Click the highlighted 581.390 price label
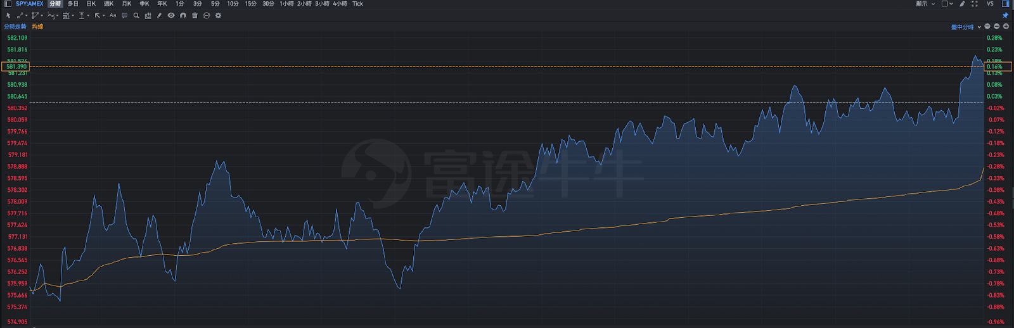 pos(16,66)
